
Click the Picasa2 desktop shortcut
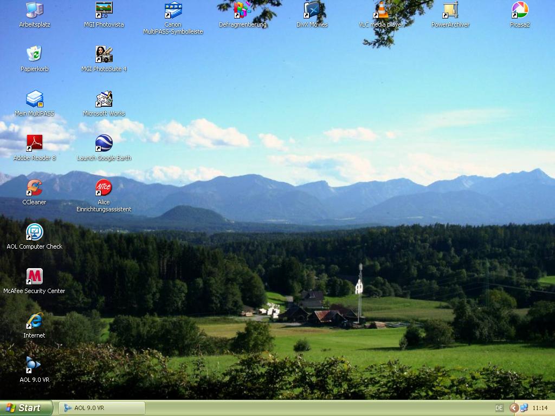(519, 10)
